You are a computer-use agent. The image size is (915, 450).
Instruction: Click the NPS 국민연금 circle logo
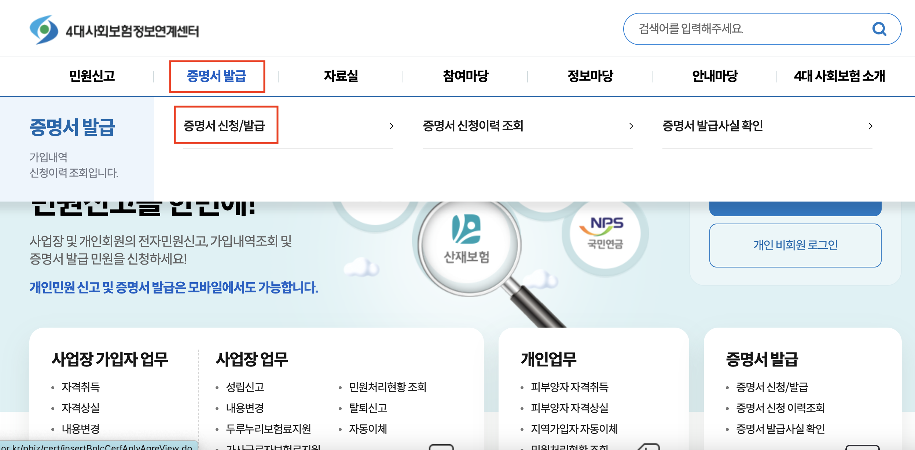coord(605,233)
